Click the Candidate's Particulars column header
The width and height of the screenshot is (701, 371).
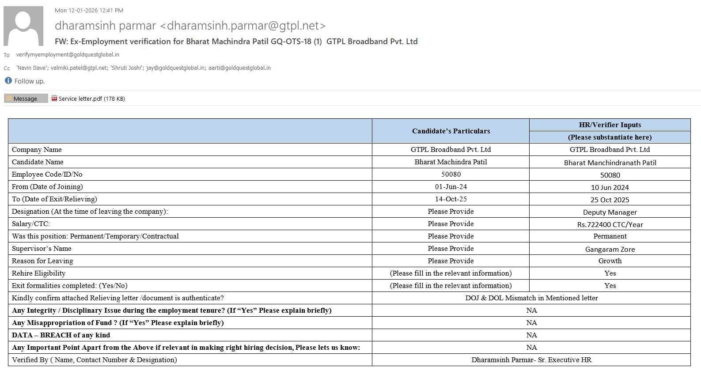pyautogui.click(x=451, y=131)
